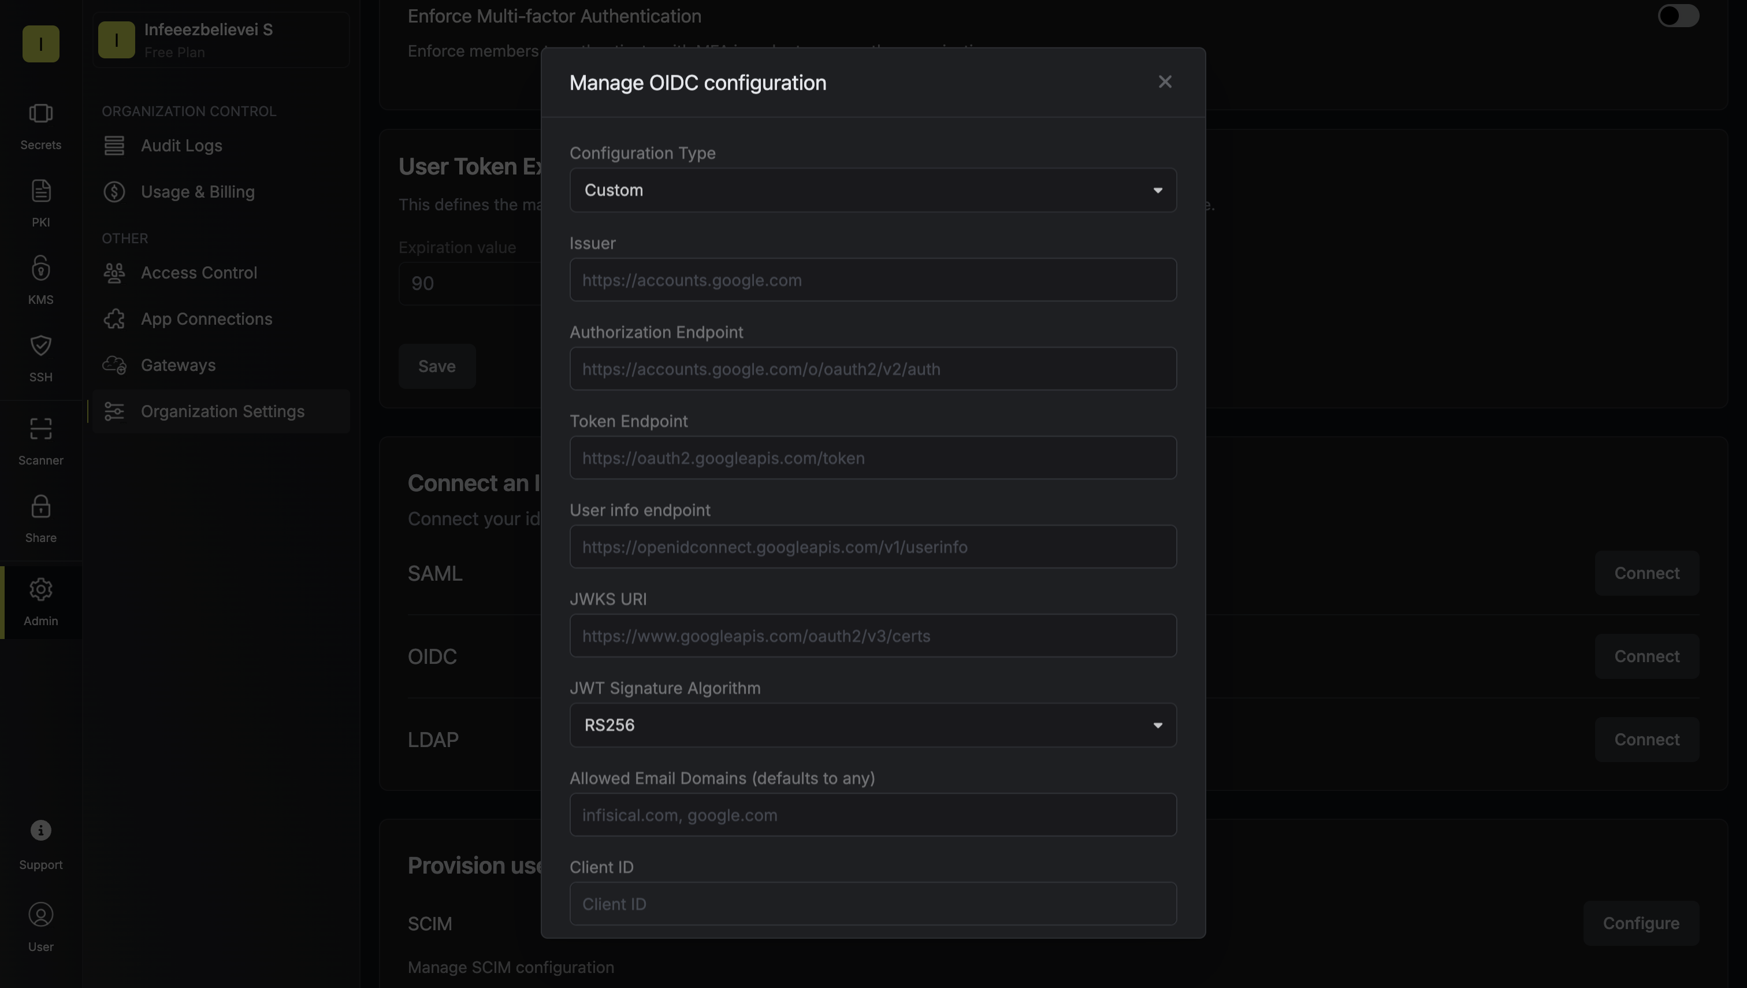
Task: Click Connect button in LDAP row
Action: tap(1646, 740)
